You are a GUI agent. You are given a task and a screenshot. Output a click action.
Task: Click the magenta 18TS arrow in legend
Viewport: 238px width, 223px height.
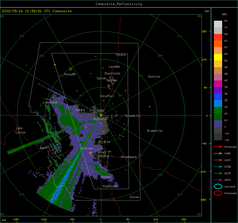(218, 180)
